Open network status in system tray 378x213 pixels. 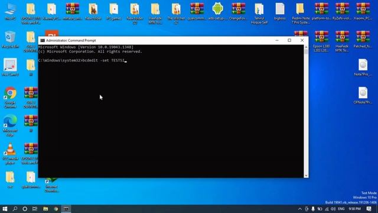[327, 209]
